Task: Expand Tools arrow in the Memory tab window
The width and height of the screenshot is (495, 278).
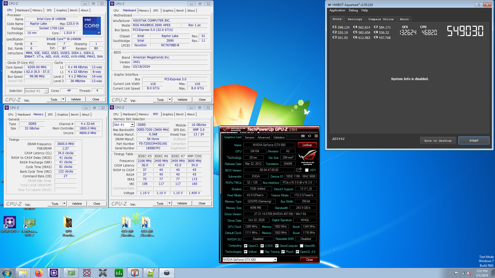Action: (64, 204)
